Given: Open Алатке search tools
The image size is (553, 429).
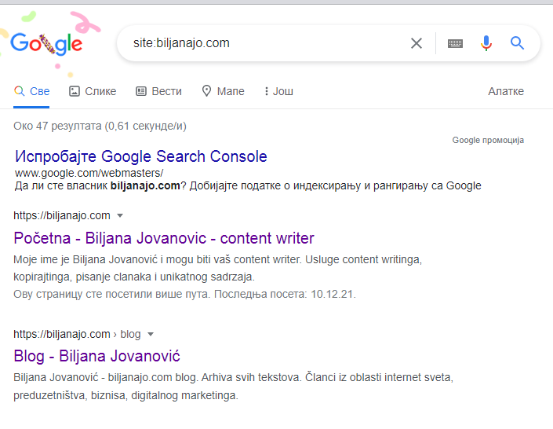Looking at the screenshot, I should click(x=506, y=91).
